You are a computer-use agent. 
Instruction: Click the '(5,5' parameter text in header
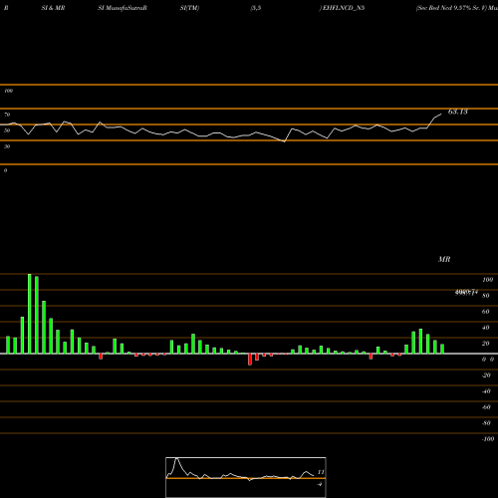(256, 8)
